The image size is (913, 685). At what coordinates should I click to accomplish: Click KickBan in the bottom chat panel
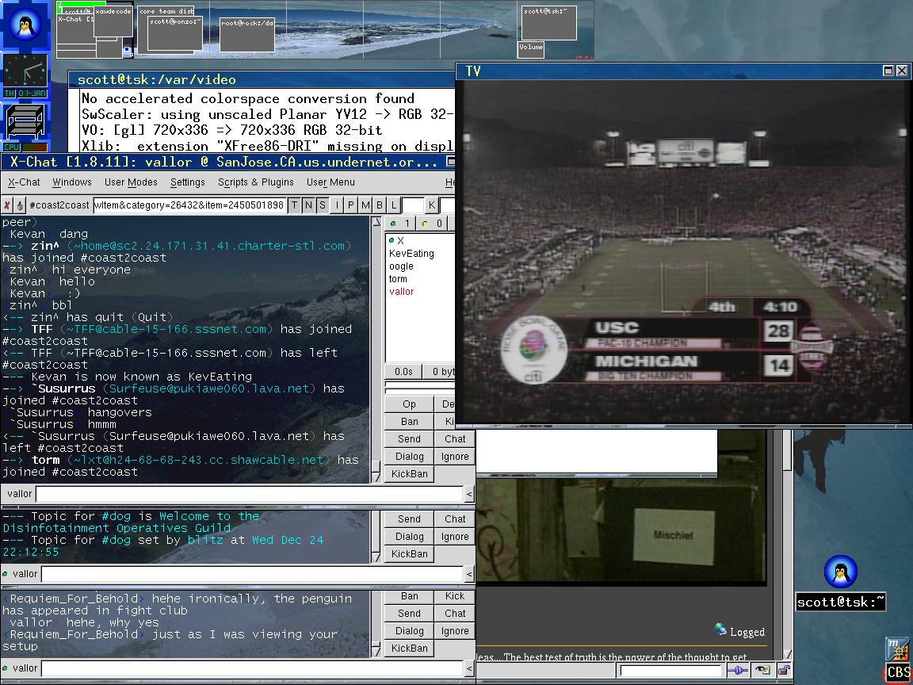pyautogui.click(x=409, y=649)
